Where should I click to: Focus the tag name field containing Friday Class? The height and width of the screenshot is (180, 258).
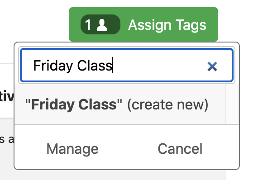(127, 65)
